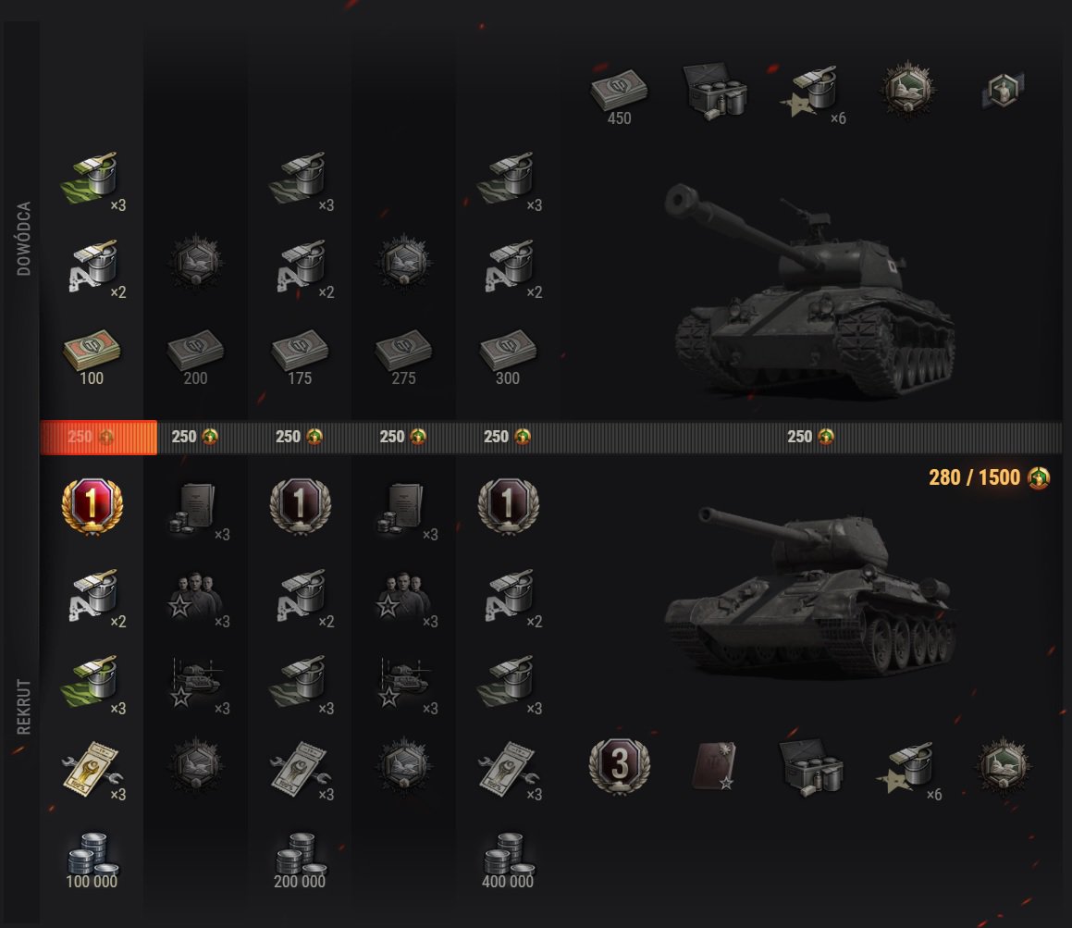Select the 400 000 credits reward

click(508, 861)
